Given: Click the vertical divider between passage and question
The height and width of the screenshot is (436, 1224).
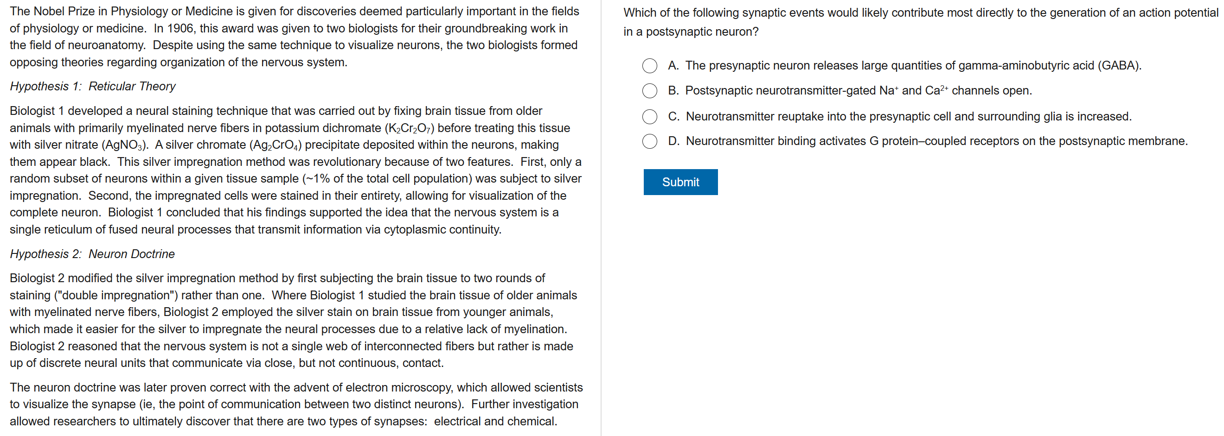Looking at the screenshot, I should click(x=601, y=218).
